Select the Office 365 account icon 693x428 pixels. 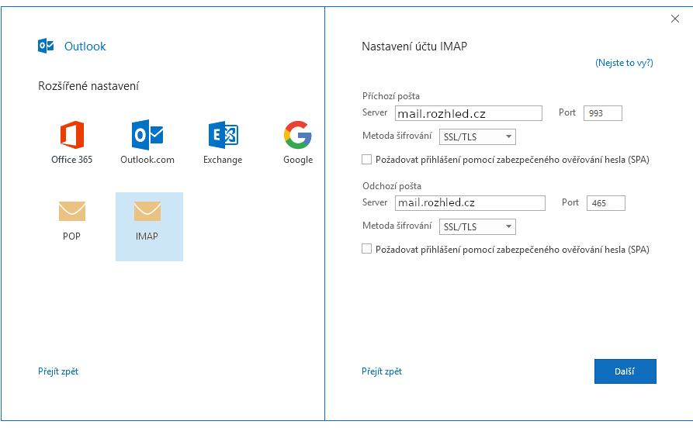pyautogui.click(x=71, y=136)
